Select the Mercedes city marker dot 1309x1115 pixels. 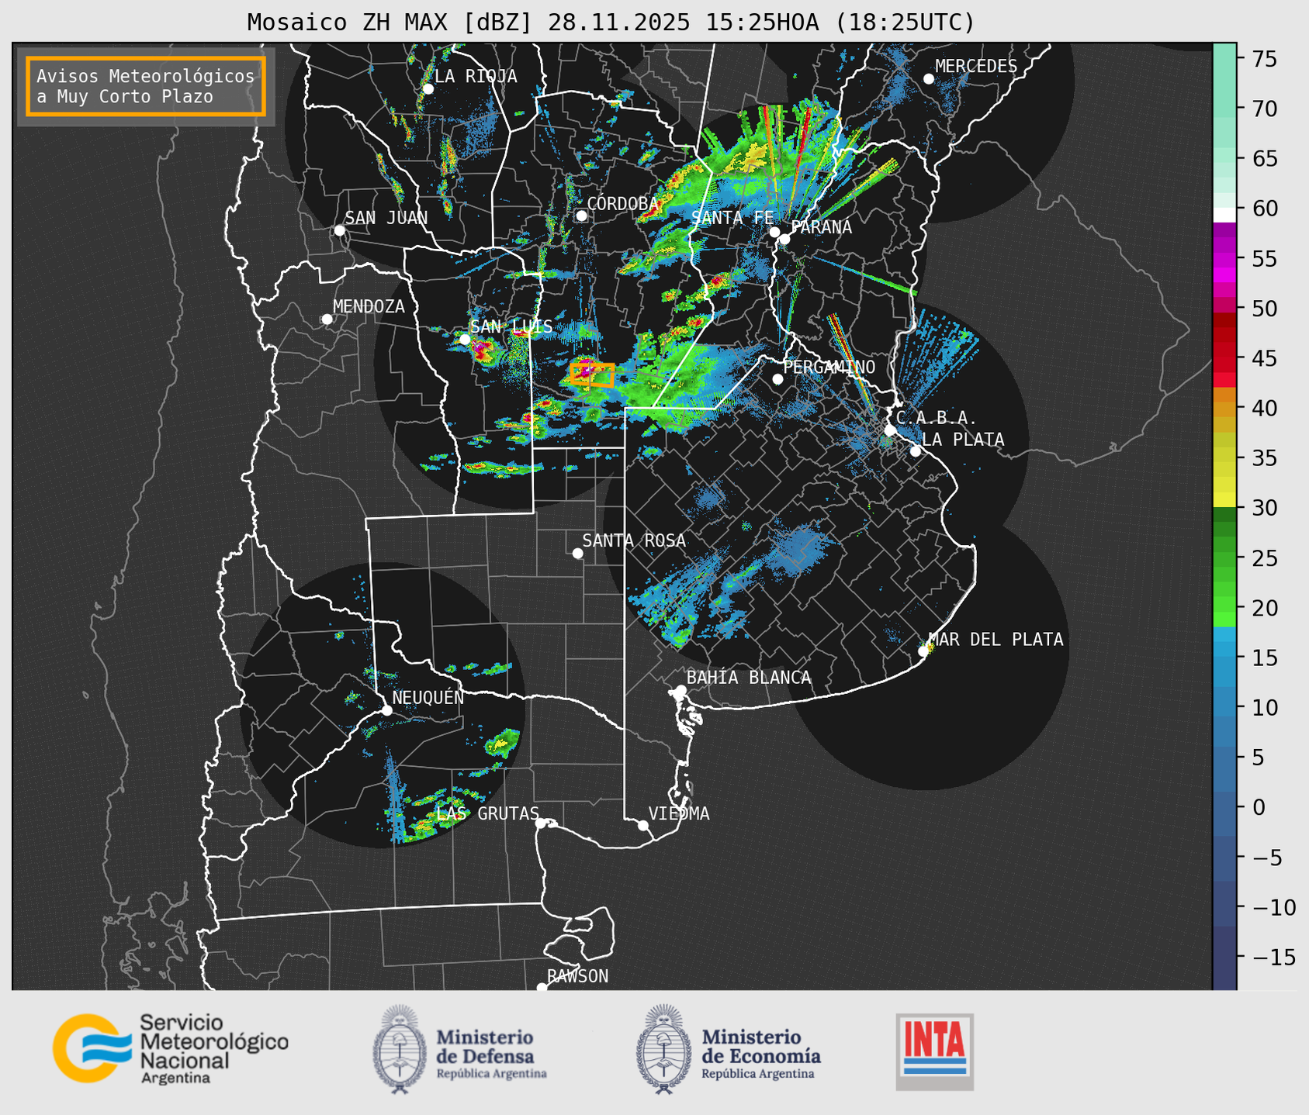[x=929, y=79]
